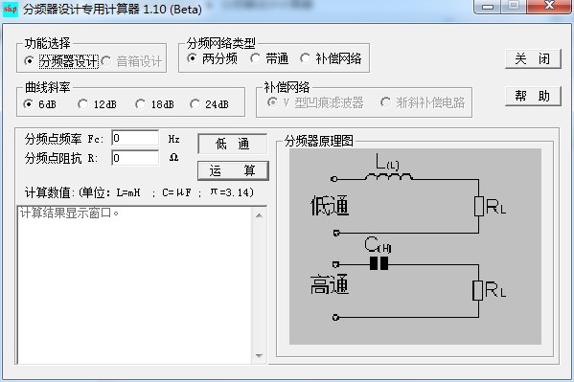The width and height of the screenshot is (574, 382).
Task: Click the 计算数值 unit label text
Action: click(139, 192)
